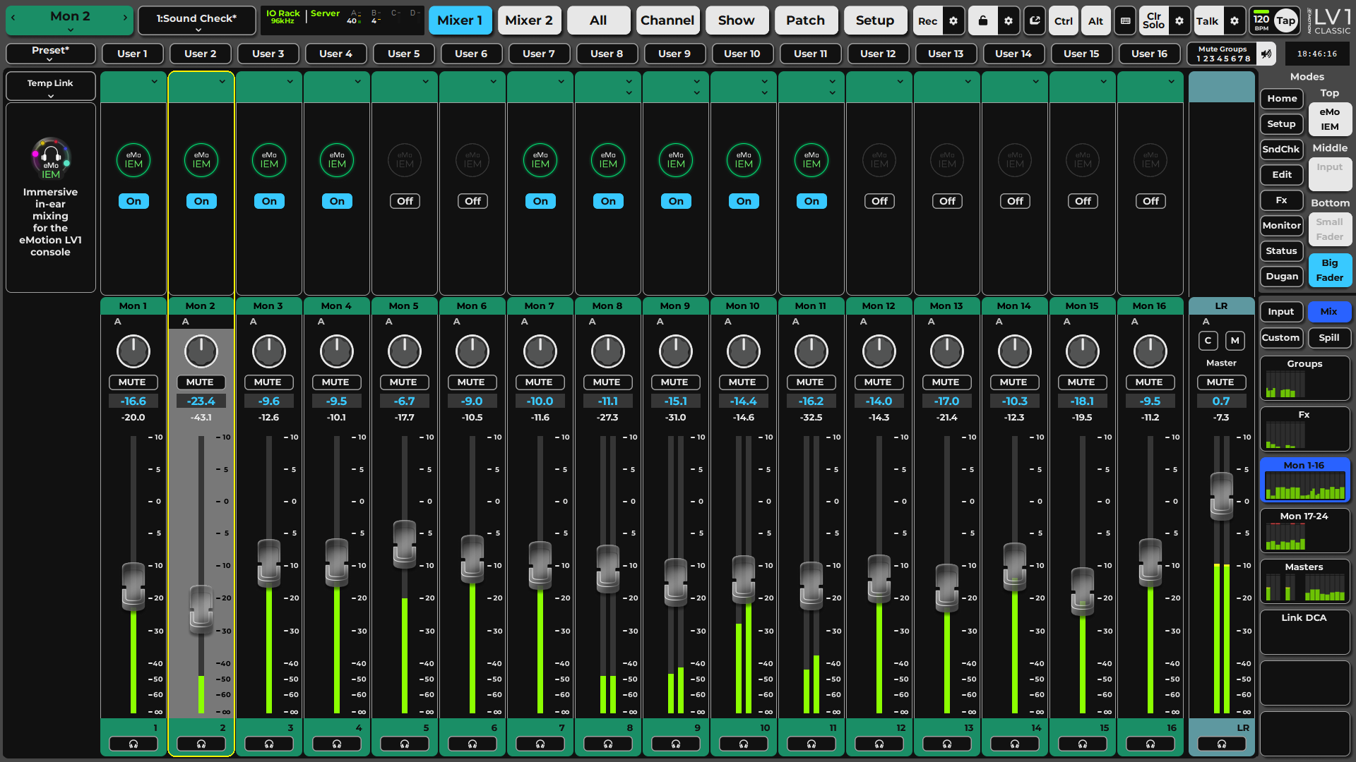The height and width of the screenshot is (762, 1356).
Task: Open the Rec settings gear
Action: 953,21
